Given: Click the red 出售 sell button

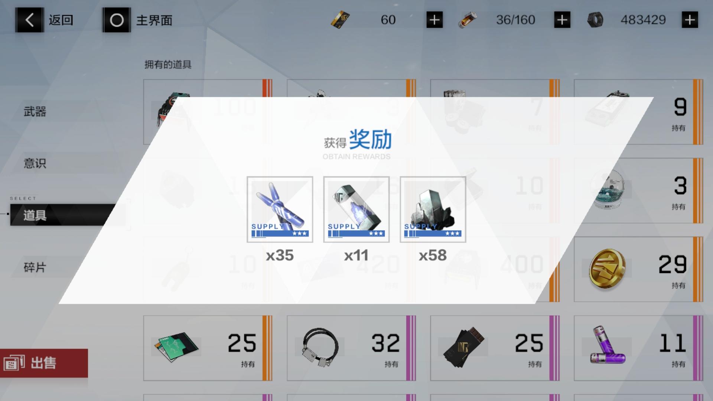Looking at the screenshot, I should point(44,363).
